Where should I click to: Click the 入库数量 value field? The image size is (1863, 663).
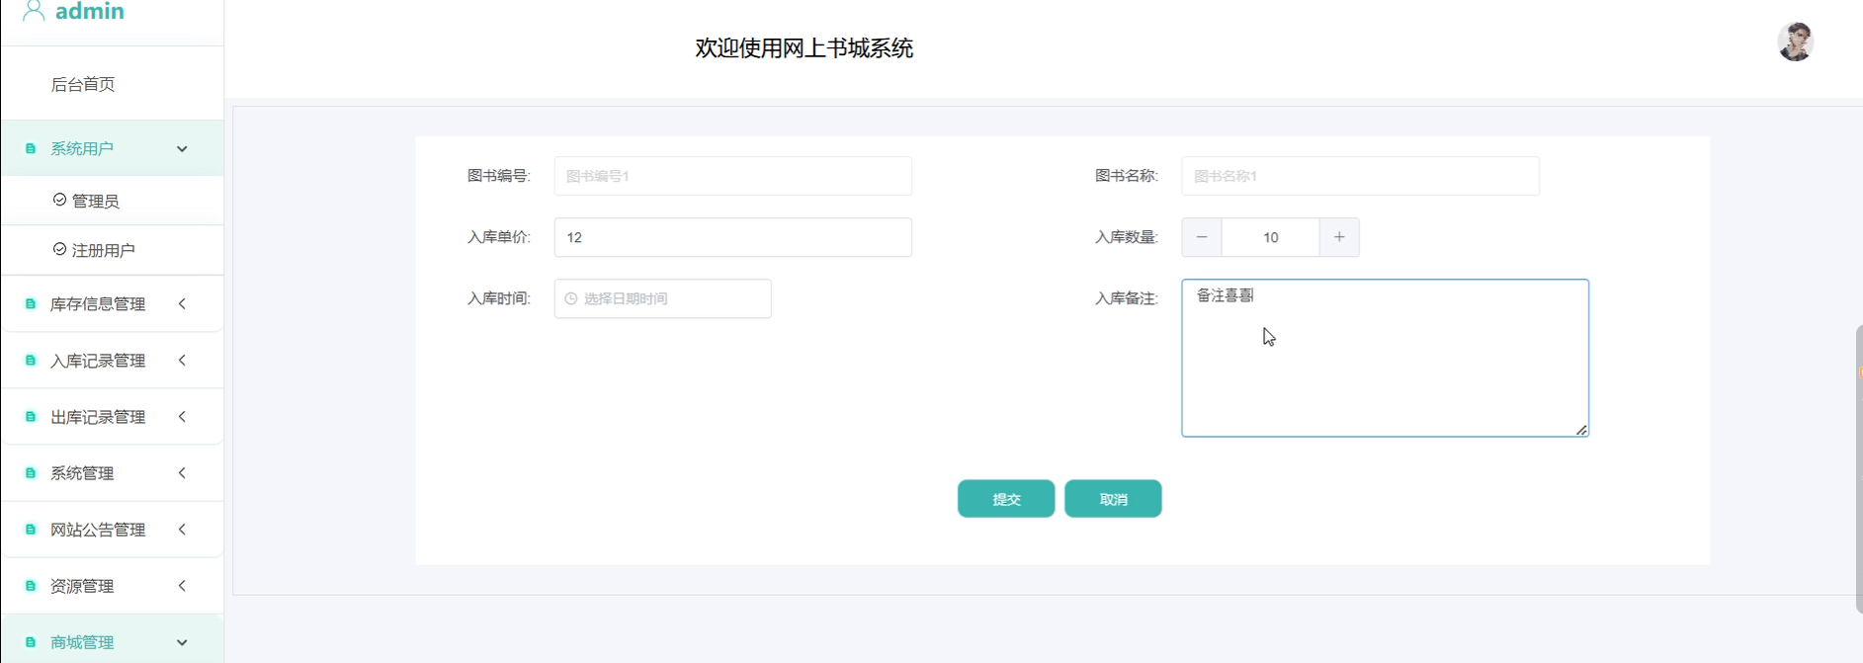pos(1270,237)
